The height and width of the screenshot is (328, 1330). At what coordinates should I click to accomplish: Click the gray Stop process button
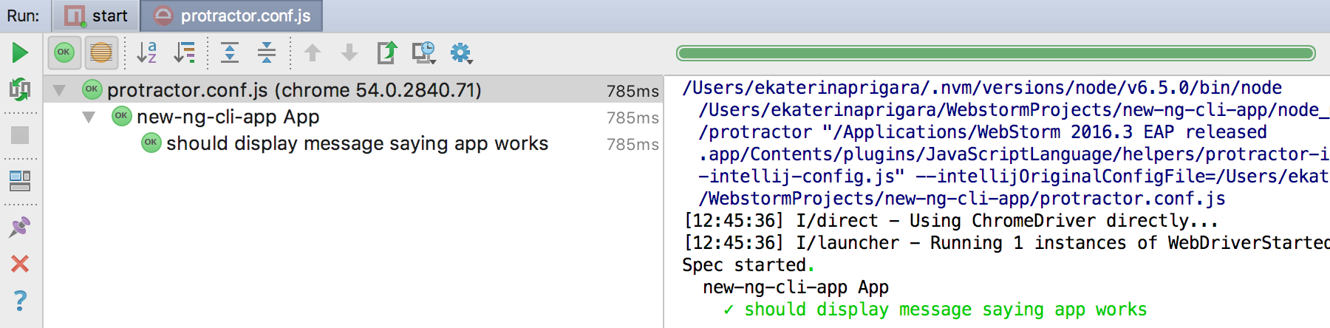(x=20, y=135)
